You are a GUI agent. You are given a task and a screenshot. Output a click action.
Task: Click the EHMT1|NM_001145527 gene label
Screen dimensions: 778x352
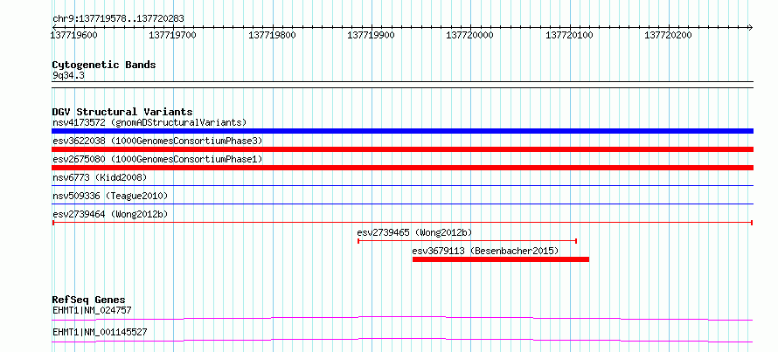coord(100,332)
